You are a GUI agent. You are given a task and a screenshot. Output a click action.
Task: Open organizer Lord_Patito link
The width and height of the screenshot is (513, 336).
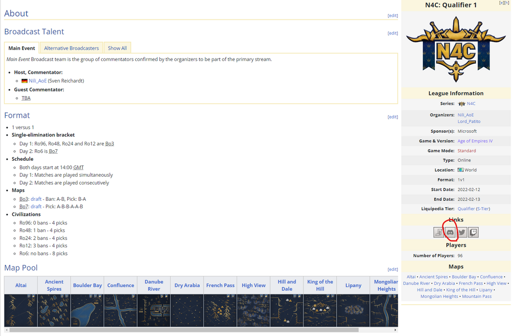tap(469, 121)
